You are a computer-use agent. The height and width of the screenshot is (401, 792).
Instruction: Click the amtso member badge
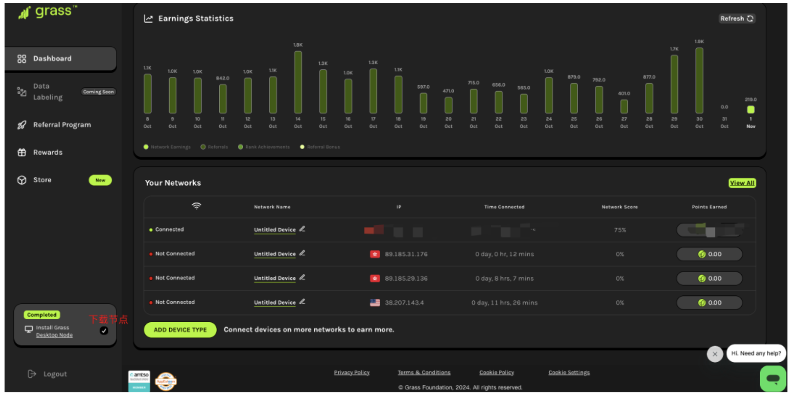coord(139,381)
